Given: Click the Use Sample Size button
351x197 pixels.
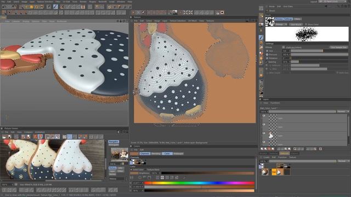Looking at the screenshot, I should pyautogui.click(x=339, y=48).
